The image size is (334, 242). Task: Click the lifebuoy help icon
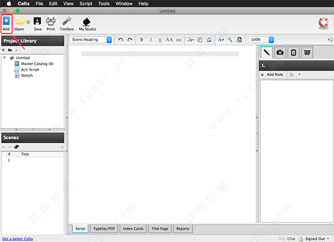pos(323,23)
